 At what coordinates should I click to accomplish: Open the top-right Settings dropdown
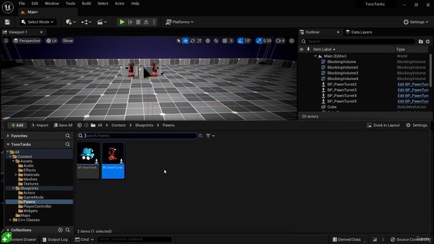point(416,22)
